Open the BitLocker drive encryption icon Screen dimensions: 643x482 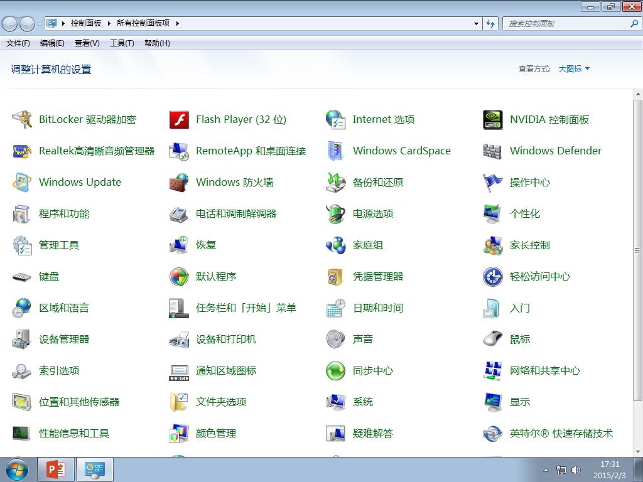point(22,120)
